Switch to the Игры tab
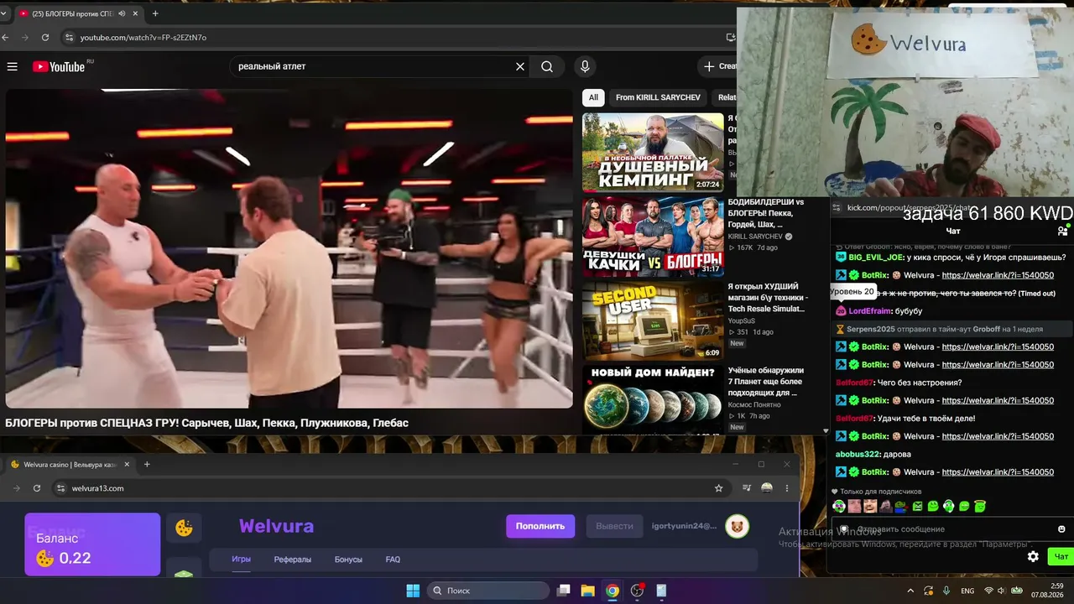This screenshot has height=604, width=1074. [x=242, y=560]
